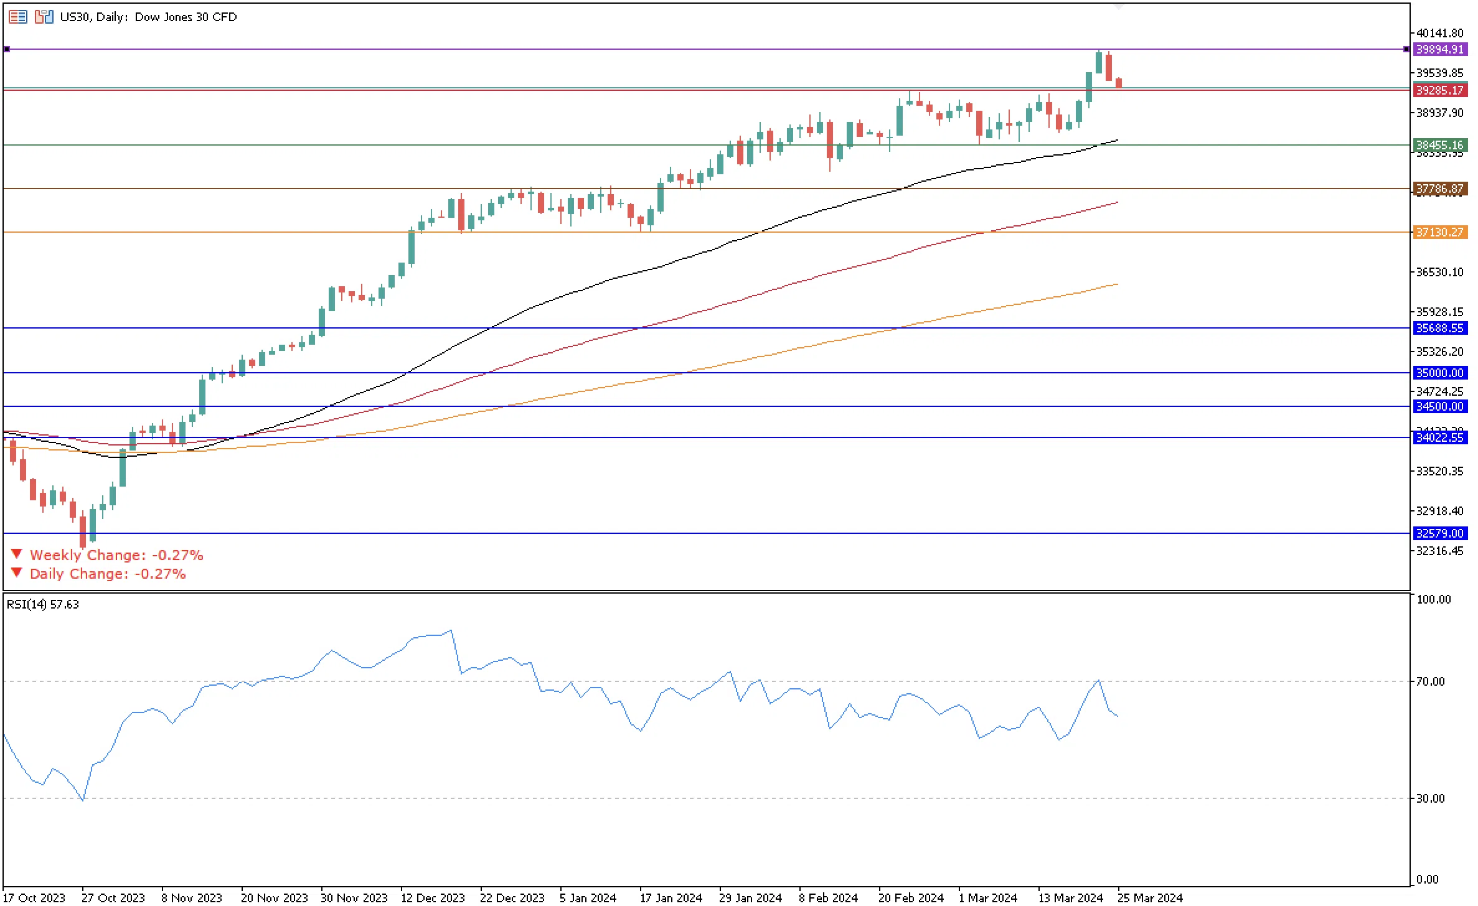Click the RSI(14) 57.63 indicator label
1478x906 pixels.
pos(43,604)
